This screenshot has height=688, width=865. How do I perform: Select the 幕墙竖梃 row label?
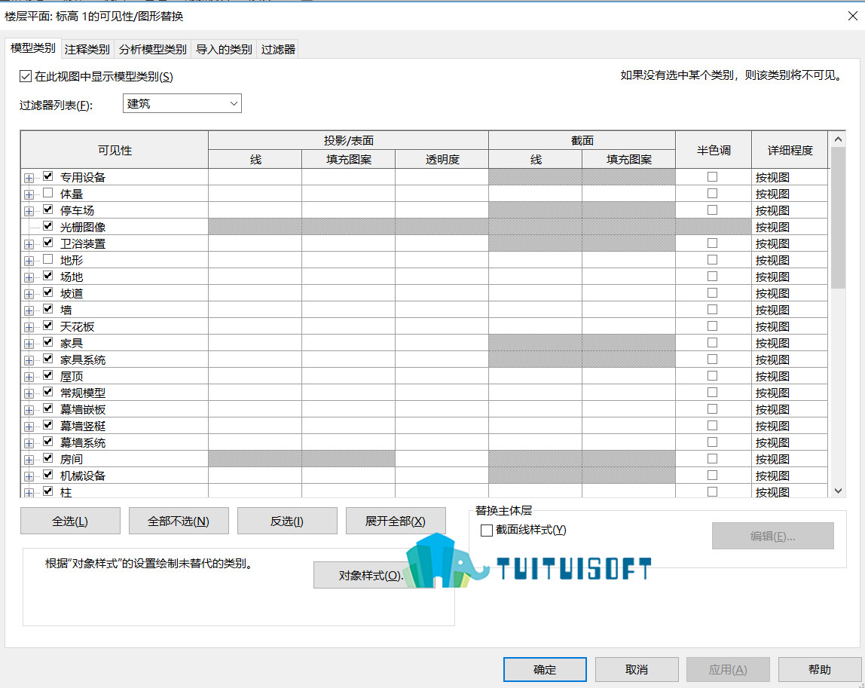pyautogui.click(x=83, y=426)
